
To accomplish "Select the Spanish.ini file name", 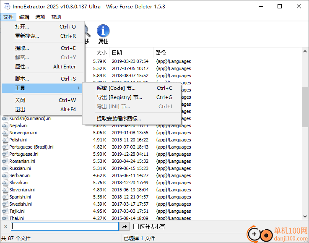I will click(20, 197).
